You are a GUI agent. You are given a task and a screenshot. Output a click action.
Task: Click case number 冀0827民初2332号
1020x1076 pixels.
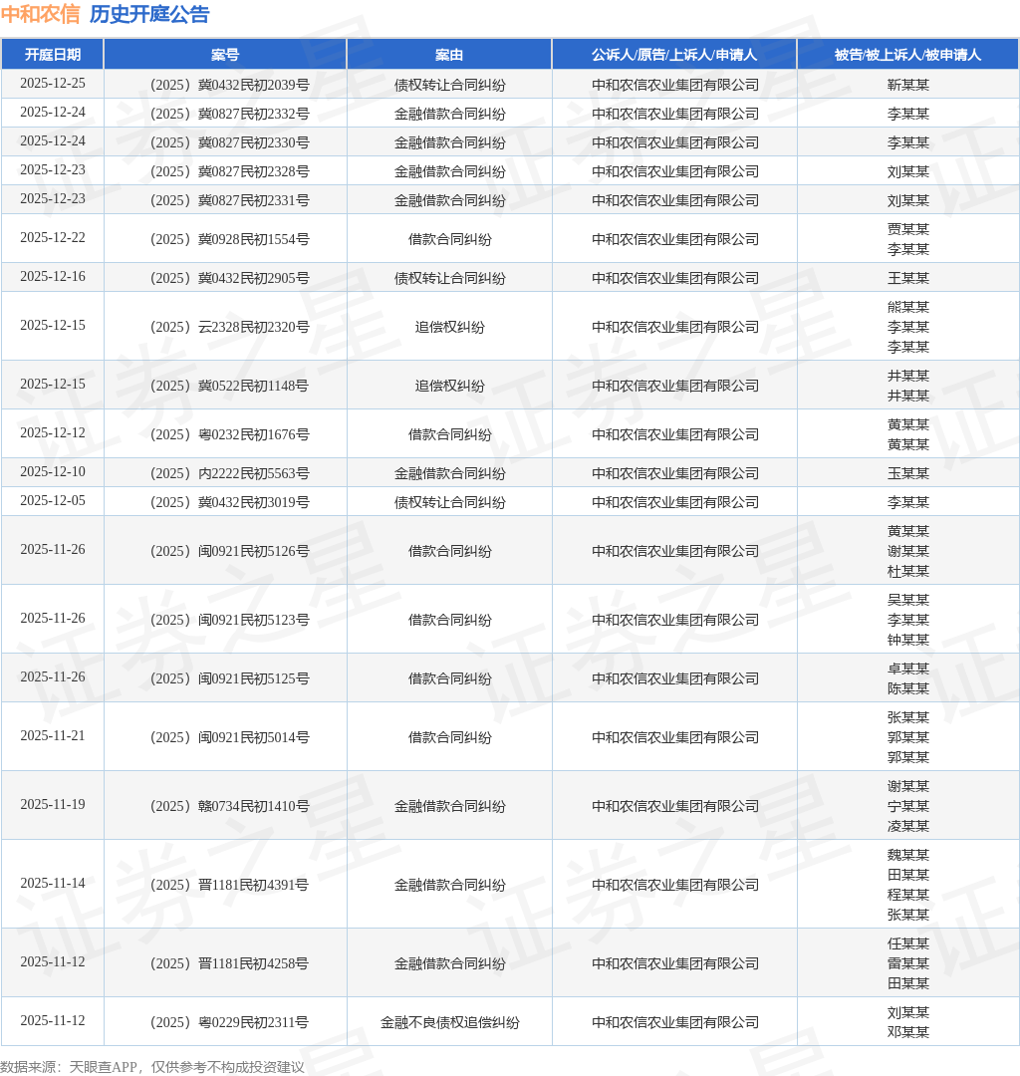pos(230,114)
